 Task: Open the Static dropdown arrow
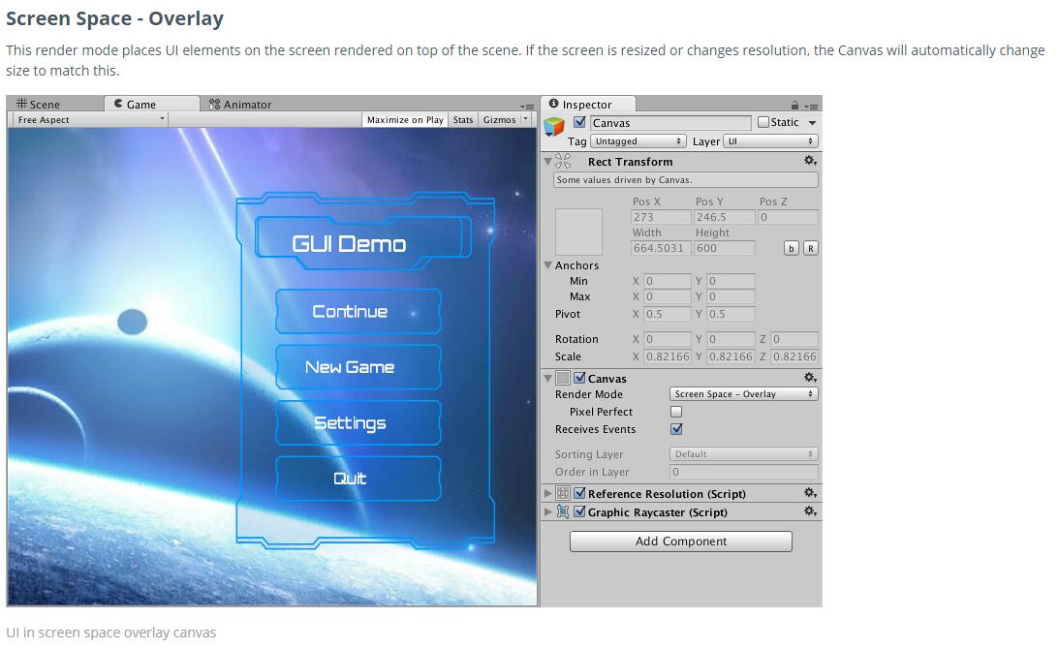coord(812,123)
